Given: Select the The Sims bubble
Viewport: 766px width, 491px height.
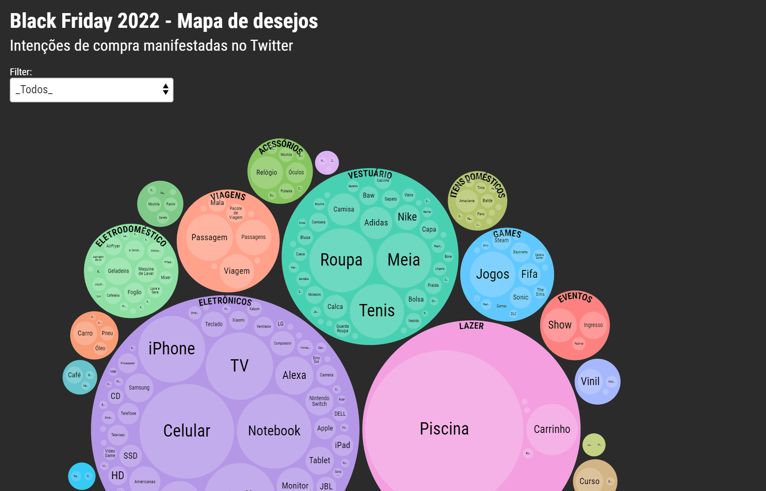Looking at the screenshot, I should click(x=540, y=292).
